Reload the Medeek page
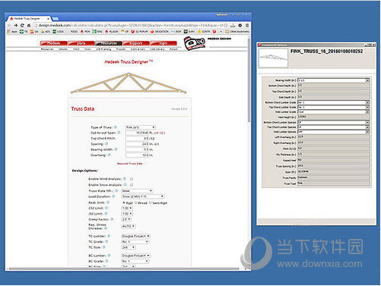Image resolution: width=381 pixels, height=286 pixels. [22, 26]
